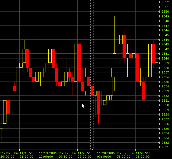Select the 11/20/2006 06:30:00 time label

(145, 155)
